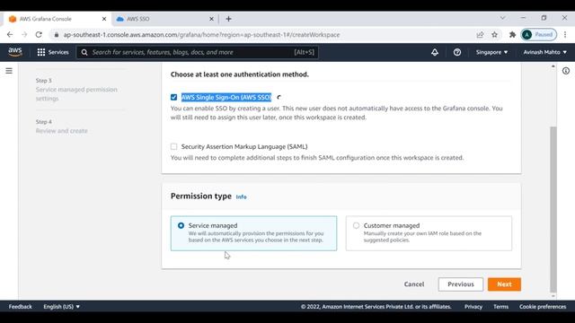Click the AWS services search field
Screen dimensions: 575x323
[x=198, y=52]
